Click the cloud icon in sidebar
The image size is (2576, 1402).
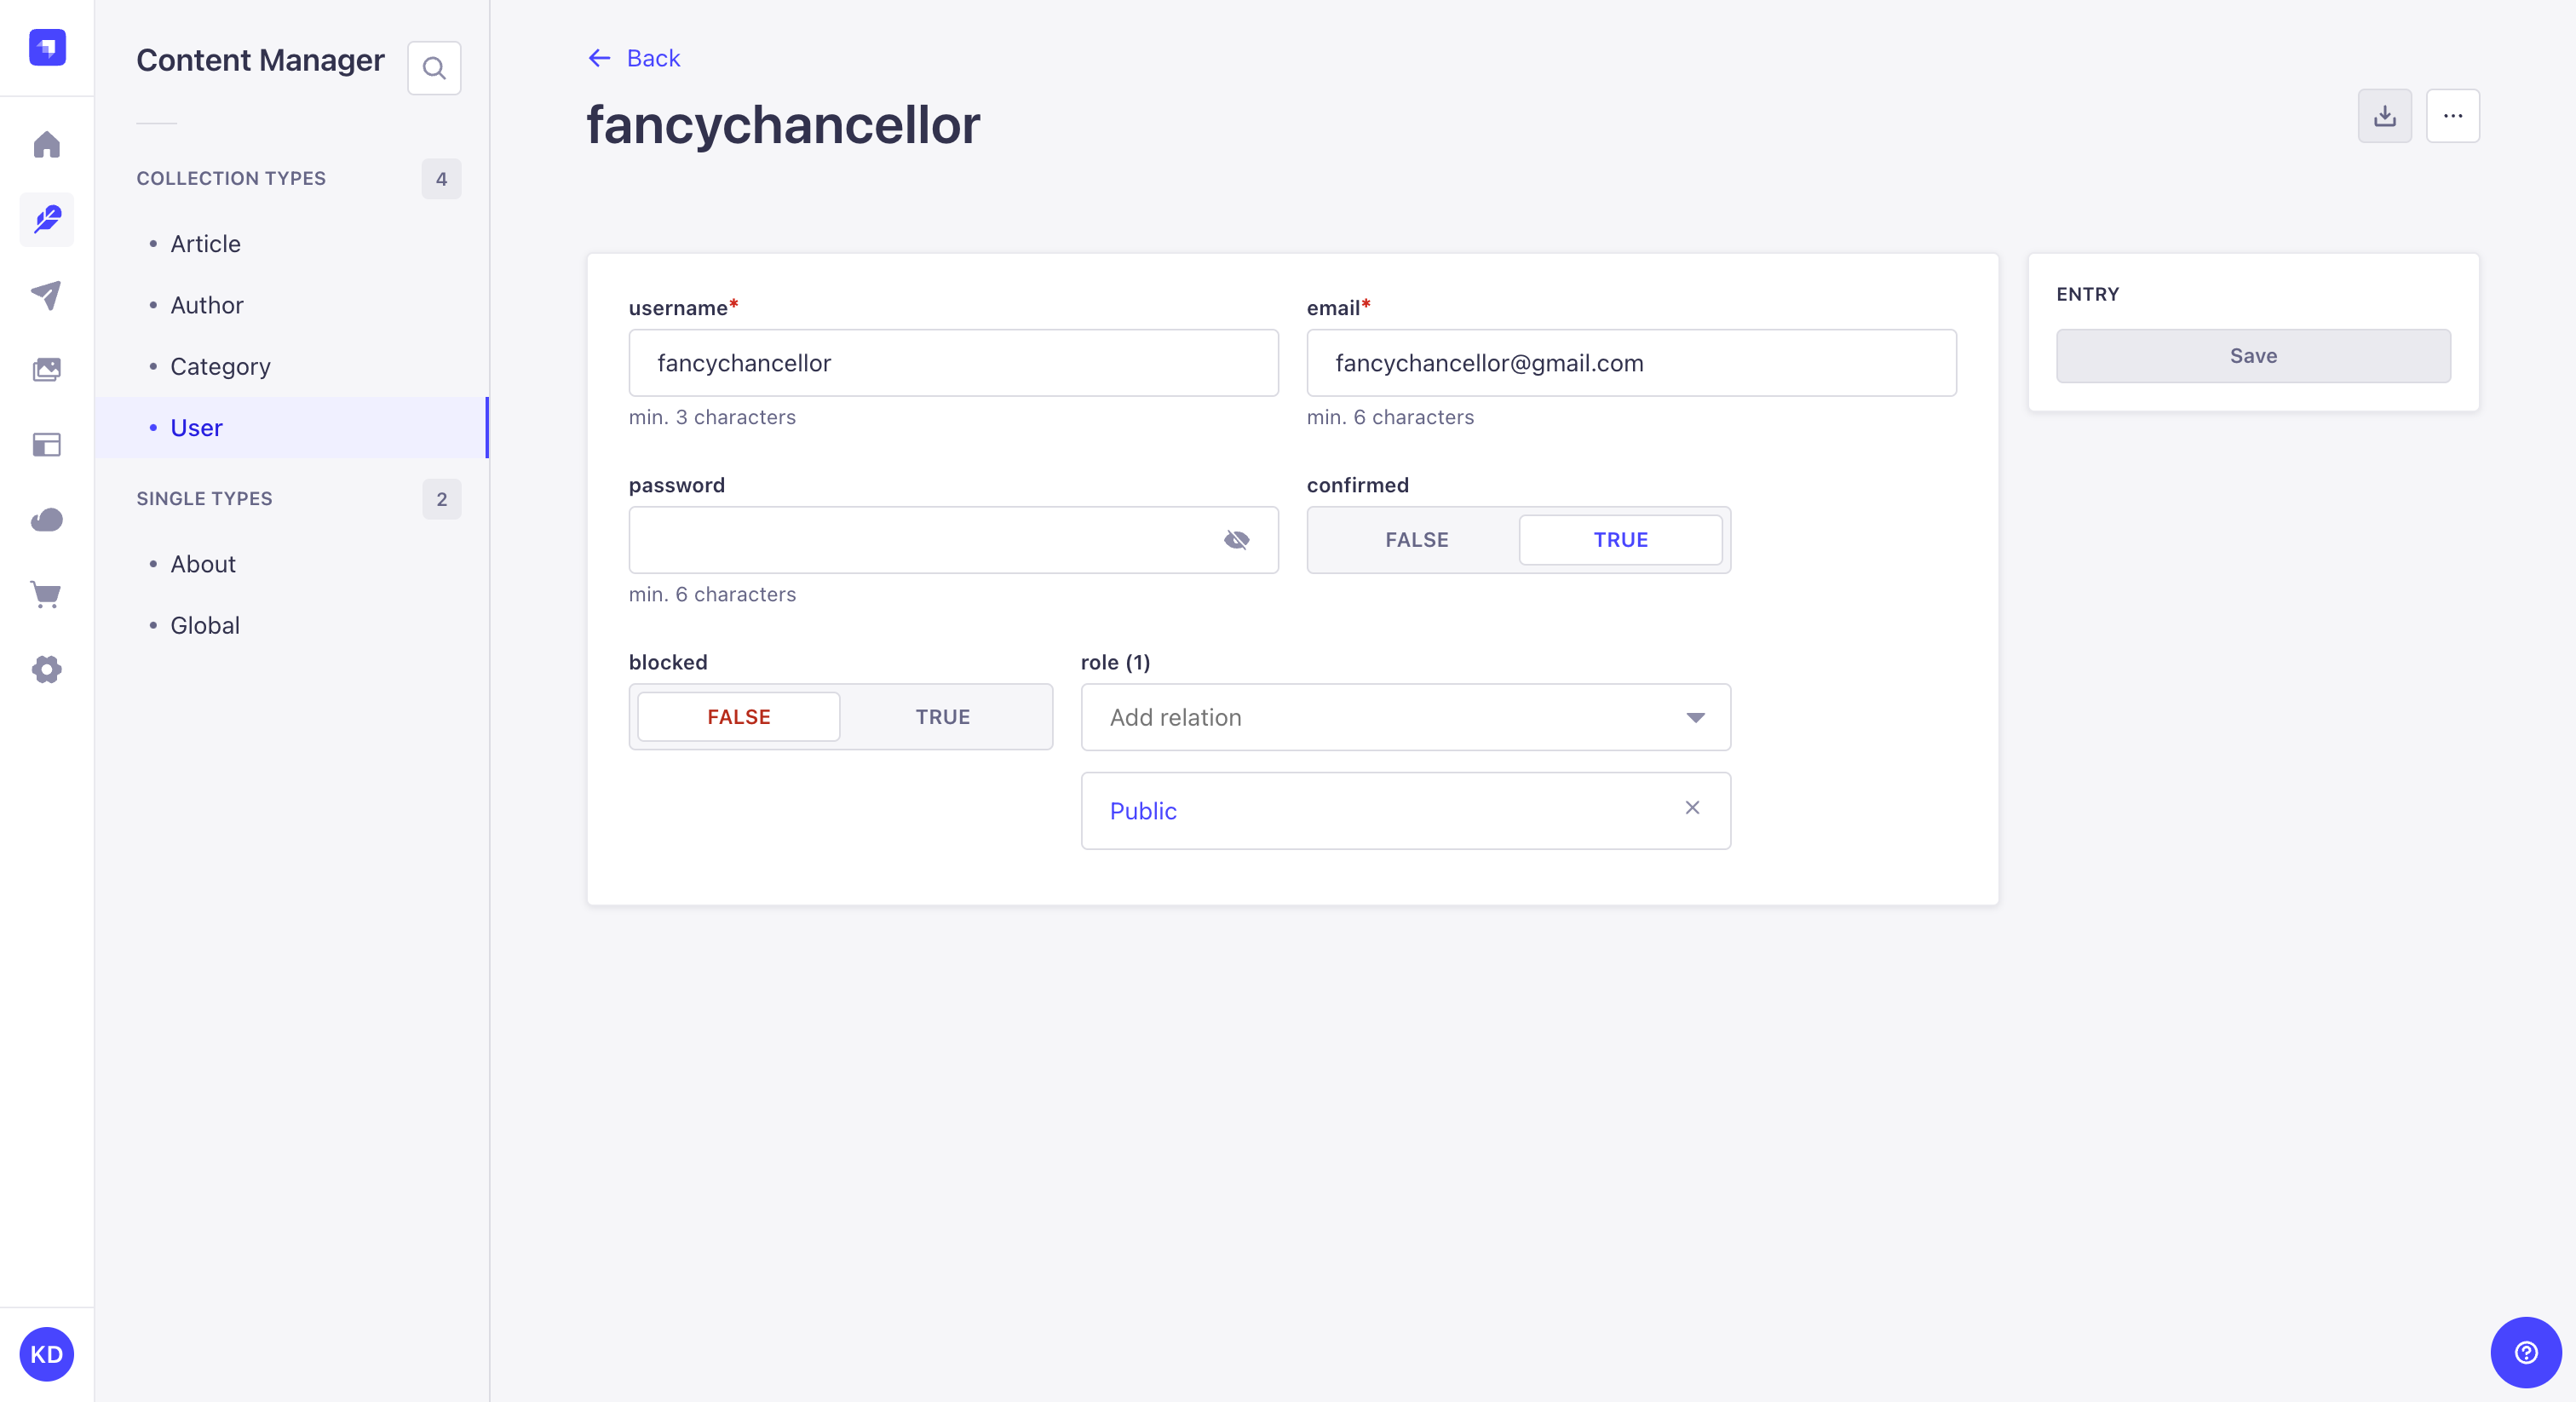coord(47,520)
